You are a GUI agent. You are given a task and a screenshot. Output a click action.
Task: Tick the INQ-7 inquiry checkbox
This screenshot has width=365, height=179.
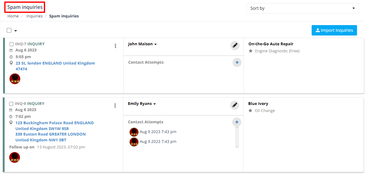coord(11,44)
